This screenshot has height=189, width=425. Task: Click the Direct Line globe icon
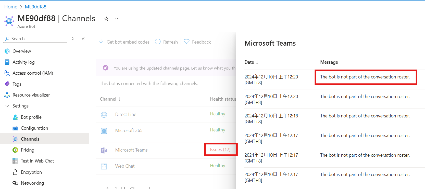(104, 115)
